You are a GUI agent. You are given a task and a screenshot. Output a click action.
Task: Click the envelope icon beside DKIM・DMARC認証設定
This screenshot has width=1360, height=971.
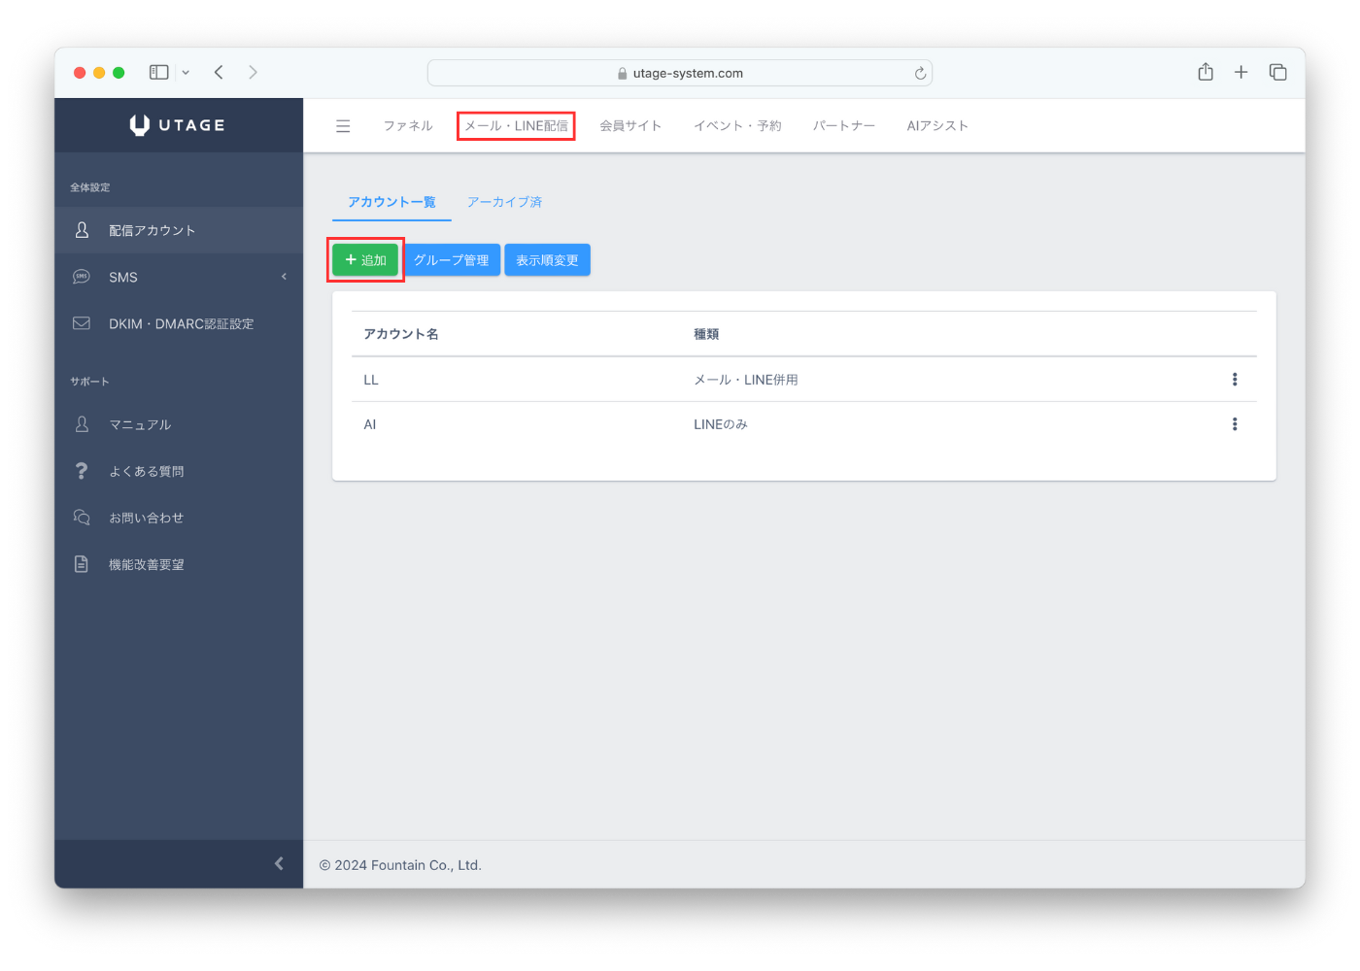pyautogui.click(x=82, y=323)
